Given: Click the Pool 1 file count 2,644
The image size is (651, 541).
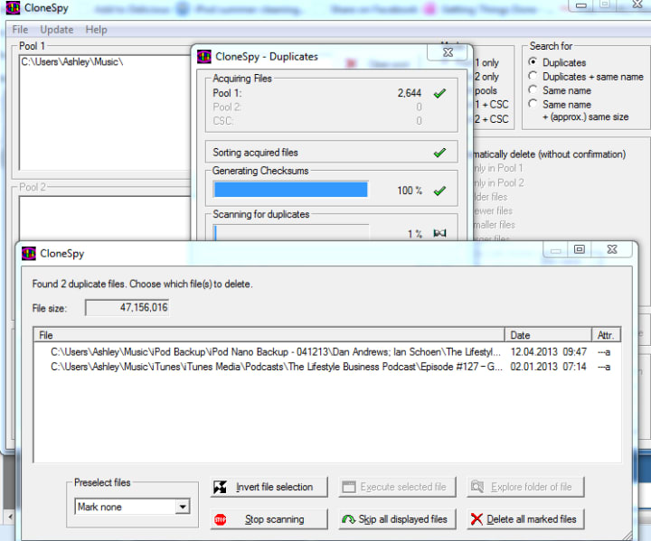Looking at the screenshot, I should 410,93.
